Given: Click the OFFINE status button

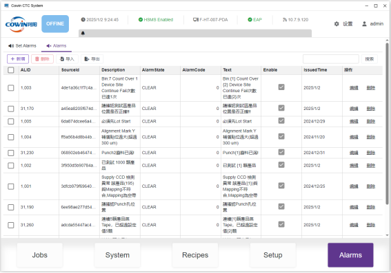Looking at the screenshot, I should coord(55,24).
